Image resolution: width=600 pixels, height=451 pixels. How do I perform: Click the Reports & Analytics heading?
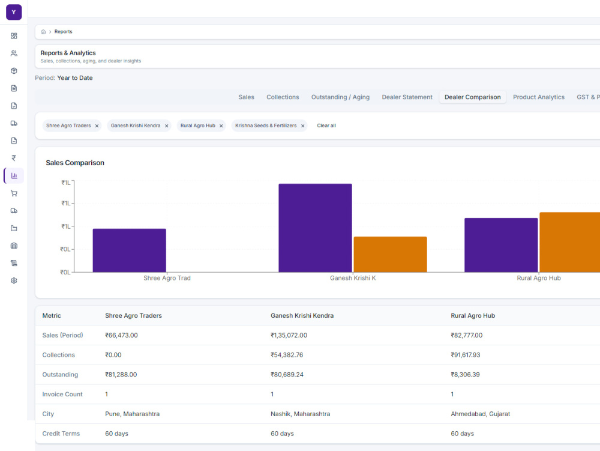68,53
